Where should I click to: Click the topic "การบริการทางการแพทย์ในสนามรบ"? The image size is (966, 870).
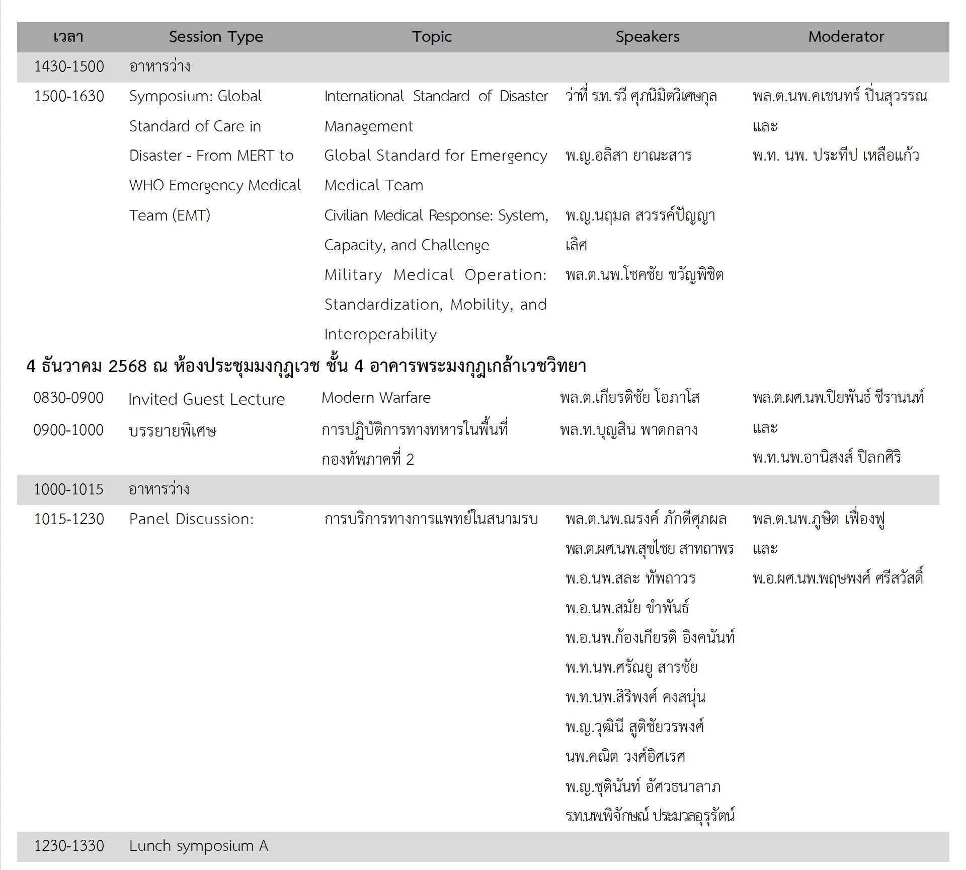coord(431,519)
